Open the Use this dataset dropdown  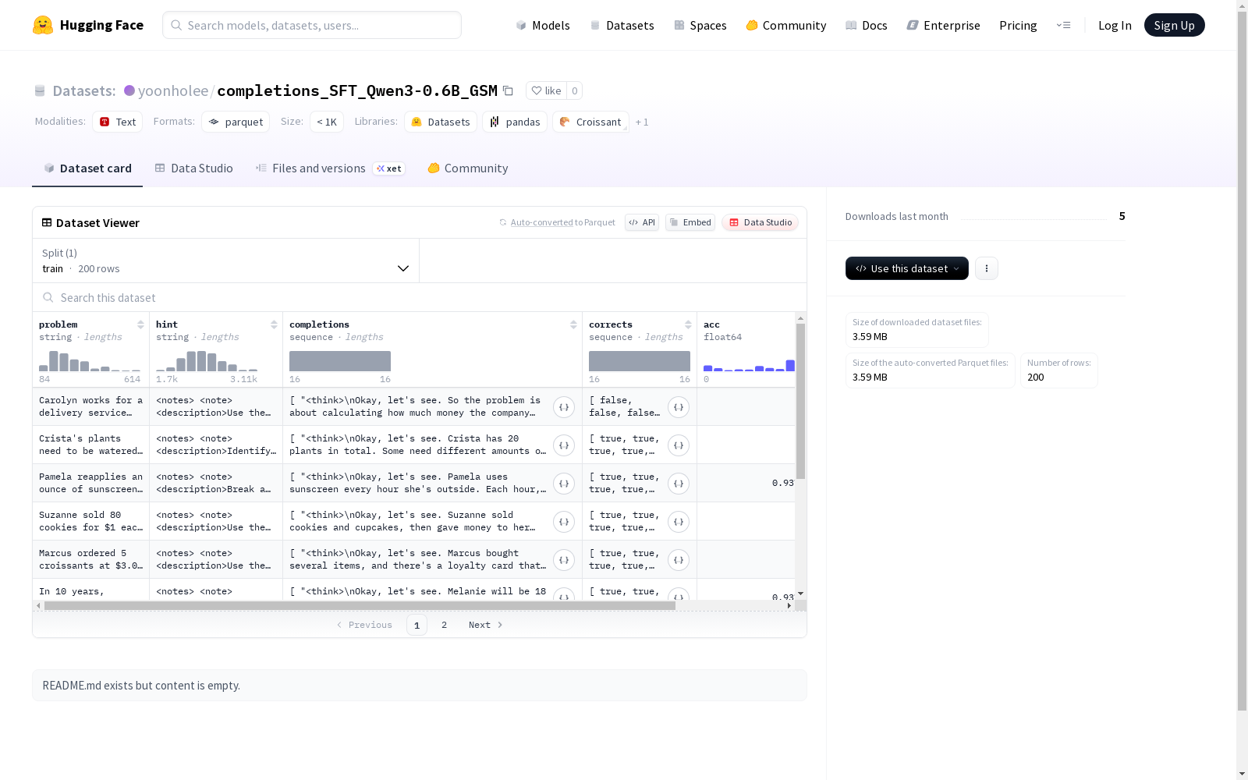[x=907, y=268]
